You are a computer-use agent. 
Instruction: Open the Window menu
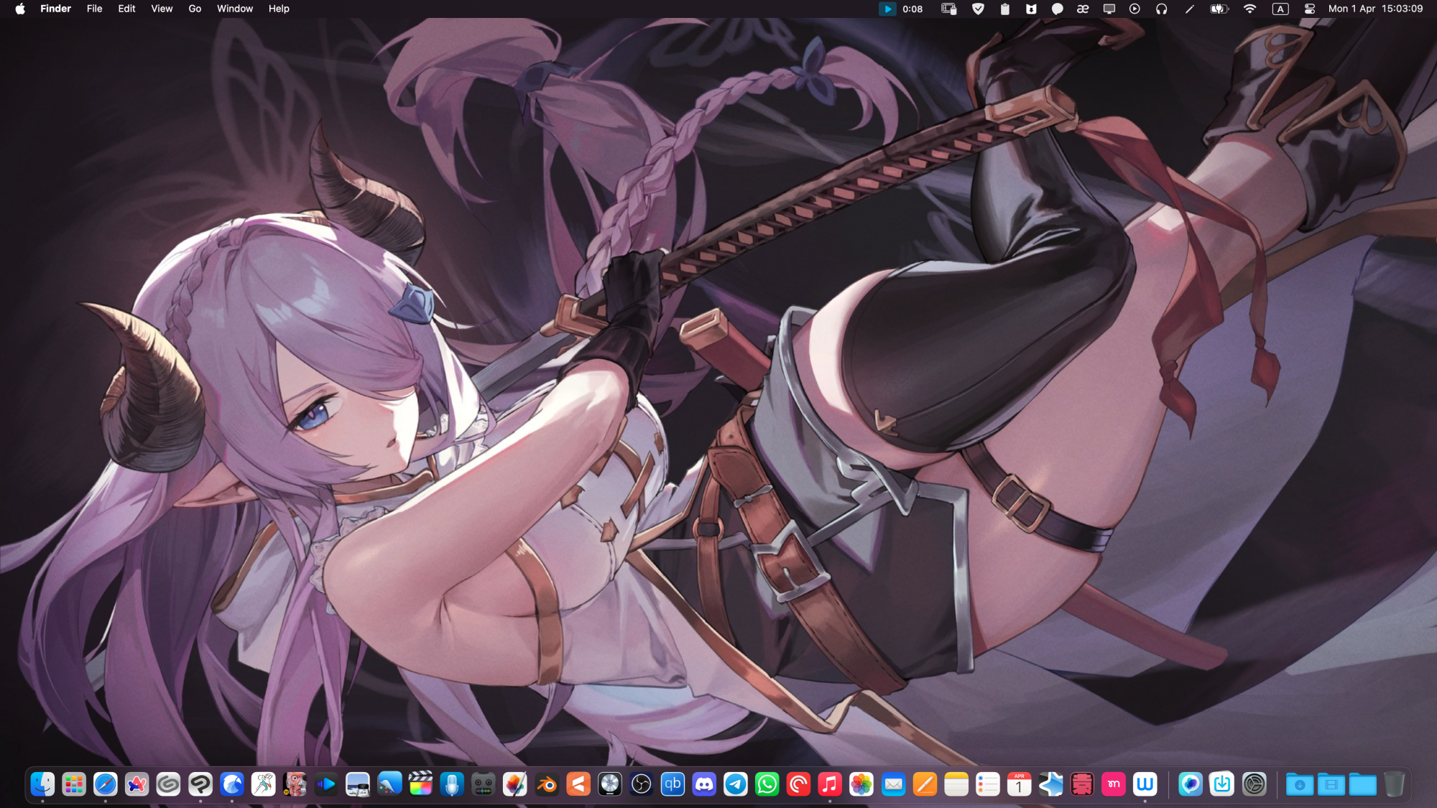click(235, 9)
